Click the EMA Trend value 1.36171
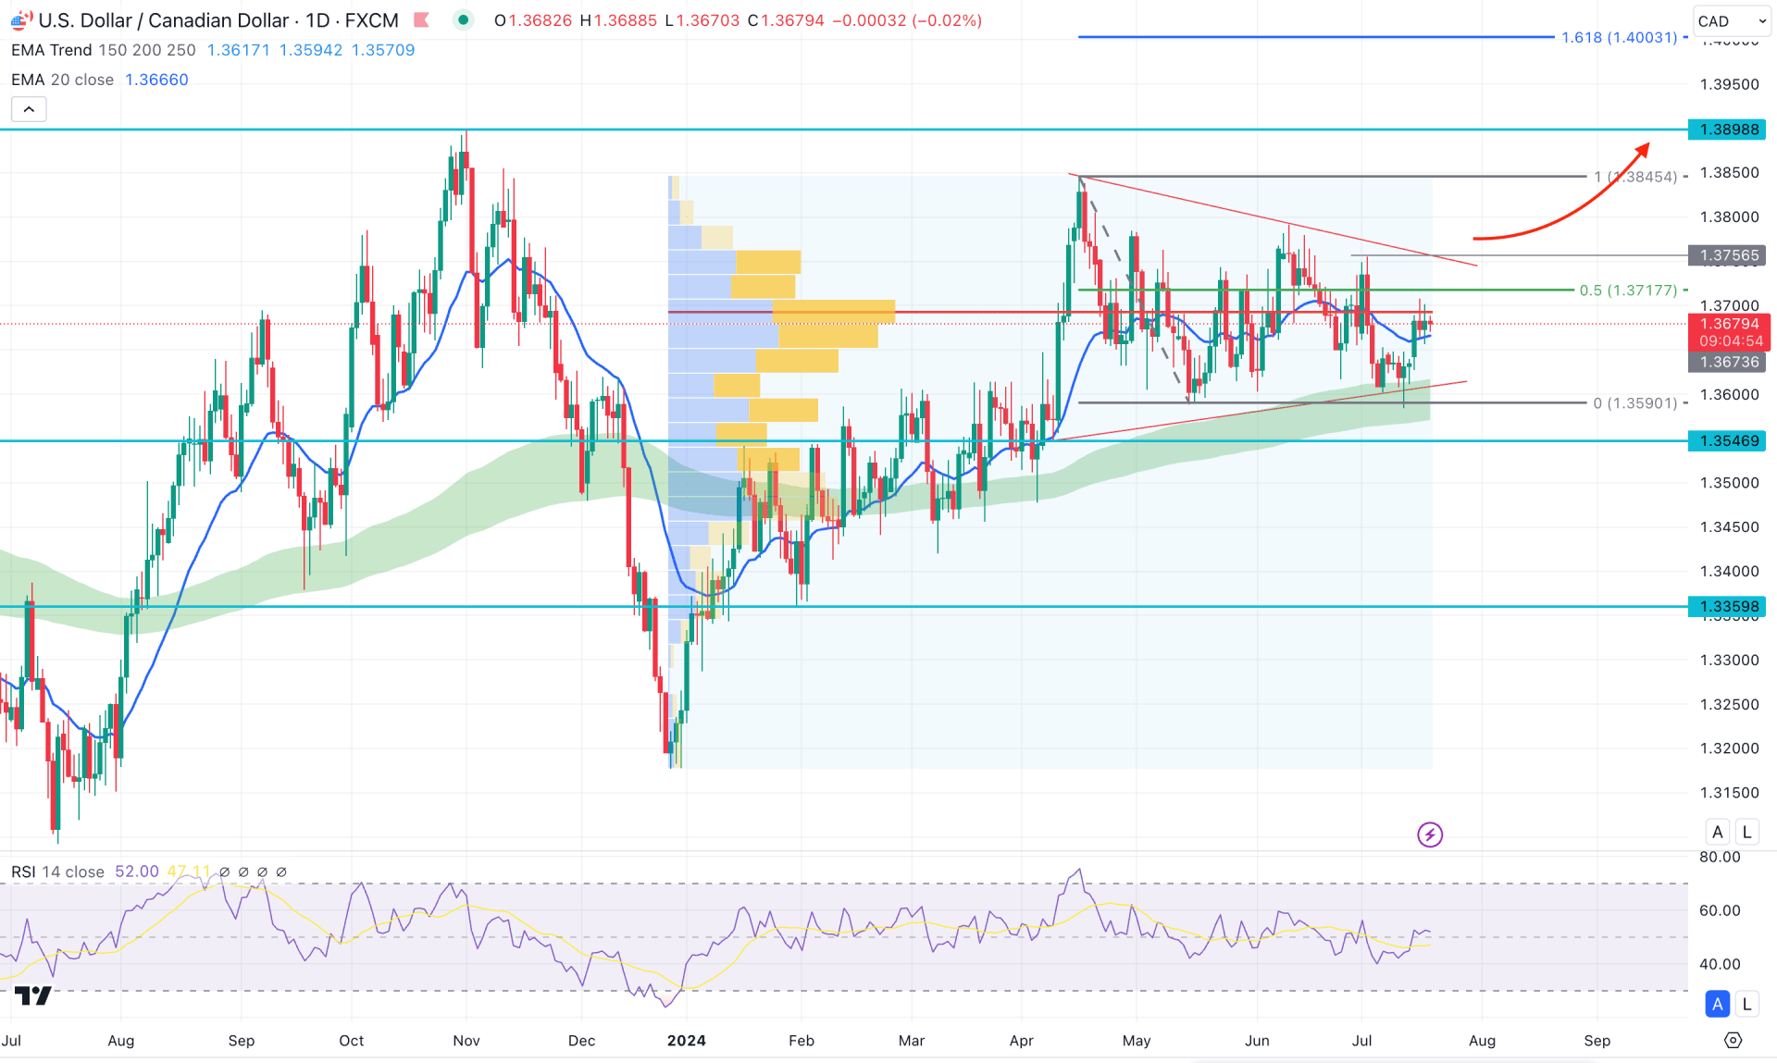Viewport: 1777px width, 1063px height. point(239,50)
